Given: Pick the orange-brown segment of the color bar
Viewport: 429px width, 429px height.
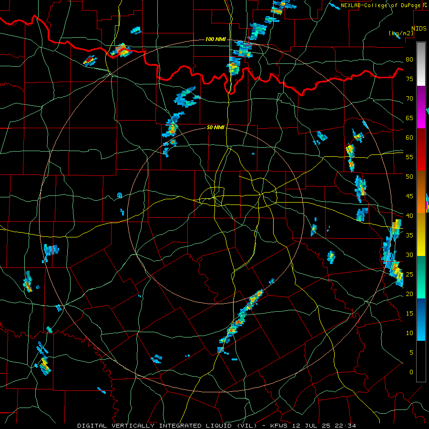Looking at the screenshot, I should (421, 192).
